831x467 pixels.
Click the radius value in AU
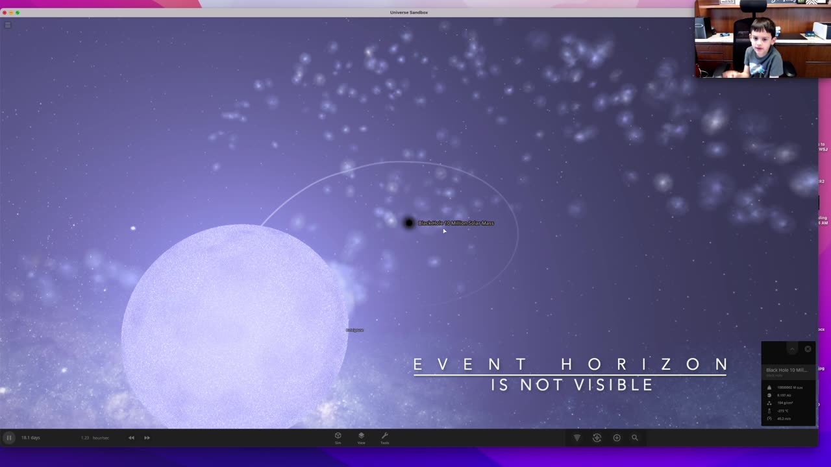click(x=784, y=395)
